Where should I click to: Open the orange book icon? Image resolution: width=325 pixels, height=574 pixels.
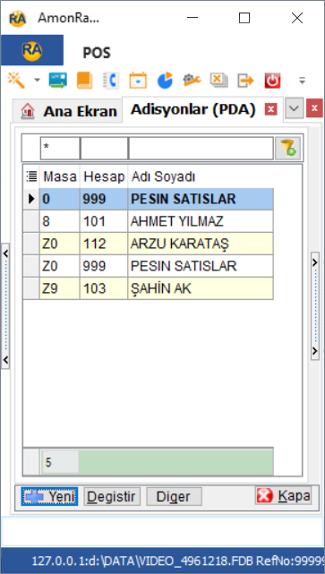click(84, 81)
